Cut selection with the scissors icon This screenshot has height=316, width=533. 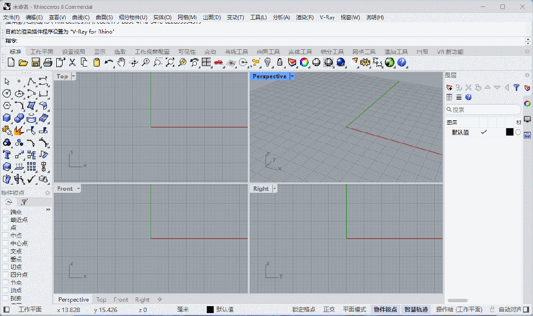72,63
